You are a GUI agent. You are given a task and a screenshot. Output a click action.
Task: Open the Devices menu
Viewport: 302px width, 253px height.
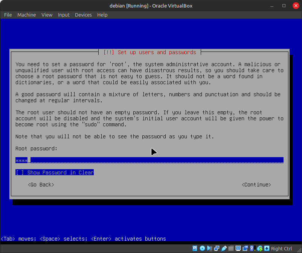click(83, 15)
